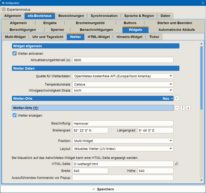Open the Windgeschwindigkeit-Skala dropdown
The image size is (206, 193).
123,90
